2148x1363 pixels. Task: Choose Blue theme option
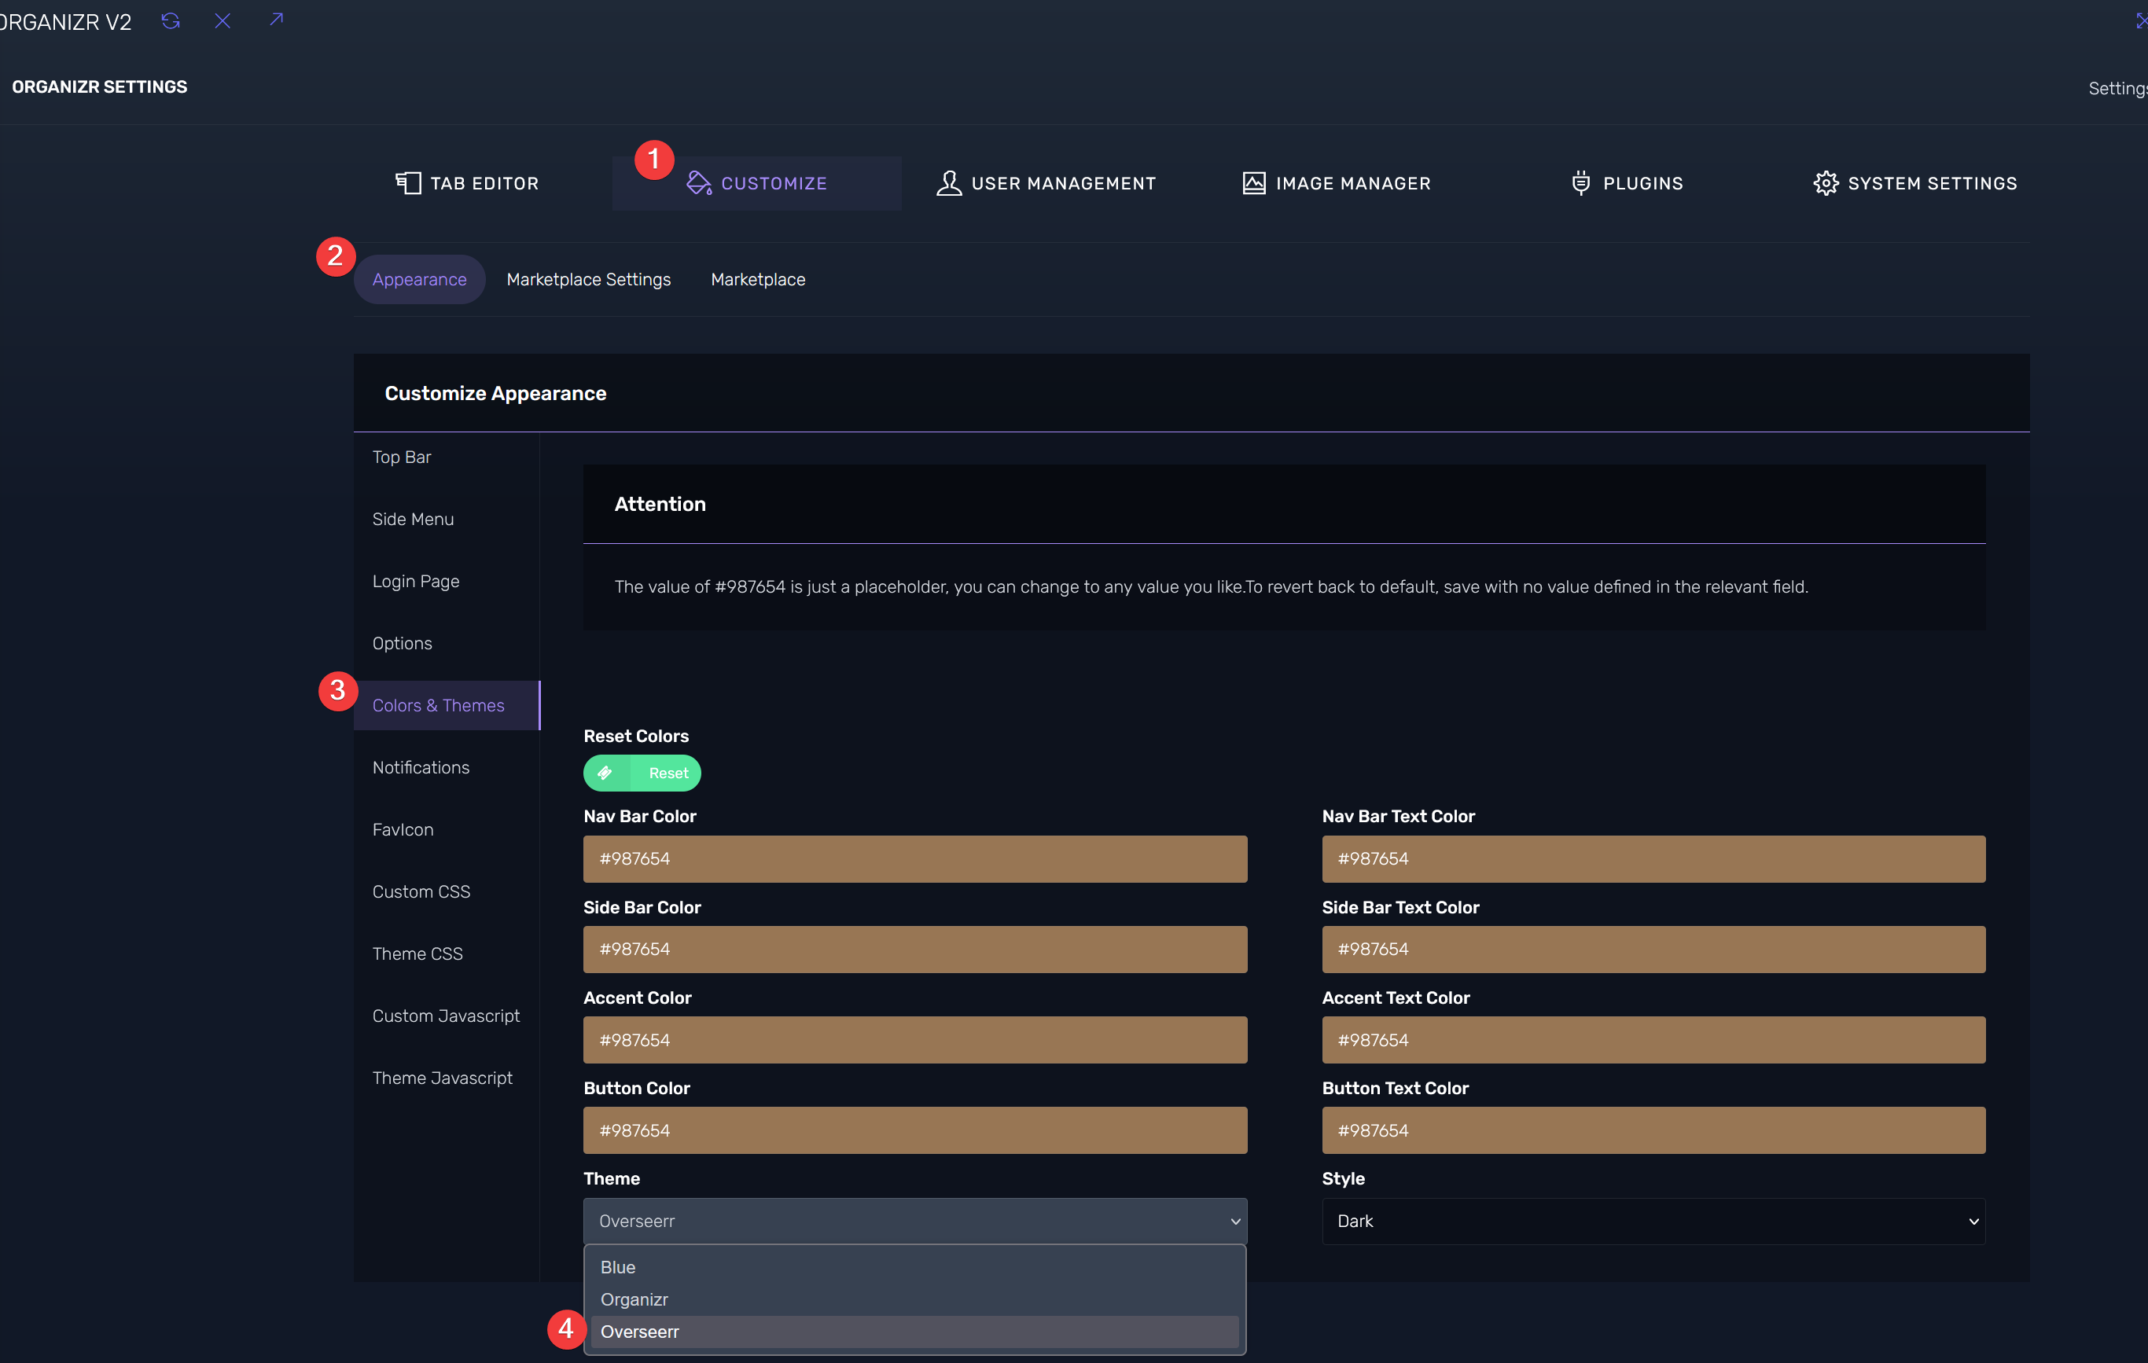pos(914,1266)
